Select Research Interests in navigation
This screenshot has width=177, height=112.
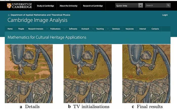pos(36,29)
